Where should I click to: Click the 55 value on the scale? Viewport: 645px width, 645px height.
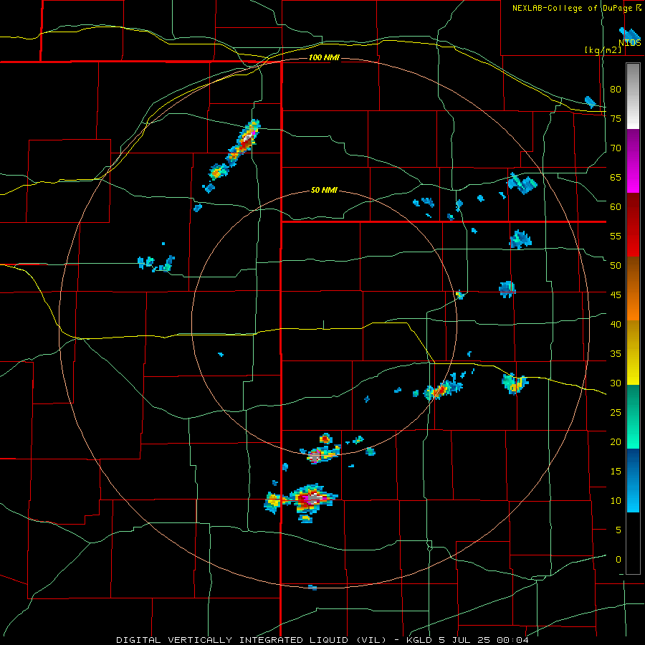[616, 236]
